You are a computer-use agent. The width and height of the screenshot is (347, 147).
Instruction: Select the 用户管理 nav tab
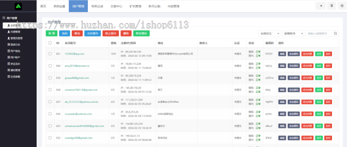(78, 6)
